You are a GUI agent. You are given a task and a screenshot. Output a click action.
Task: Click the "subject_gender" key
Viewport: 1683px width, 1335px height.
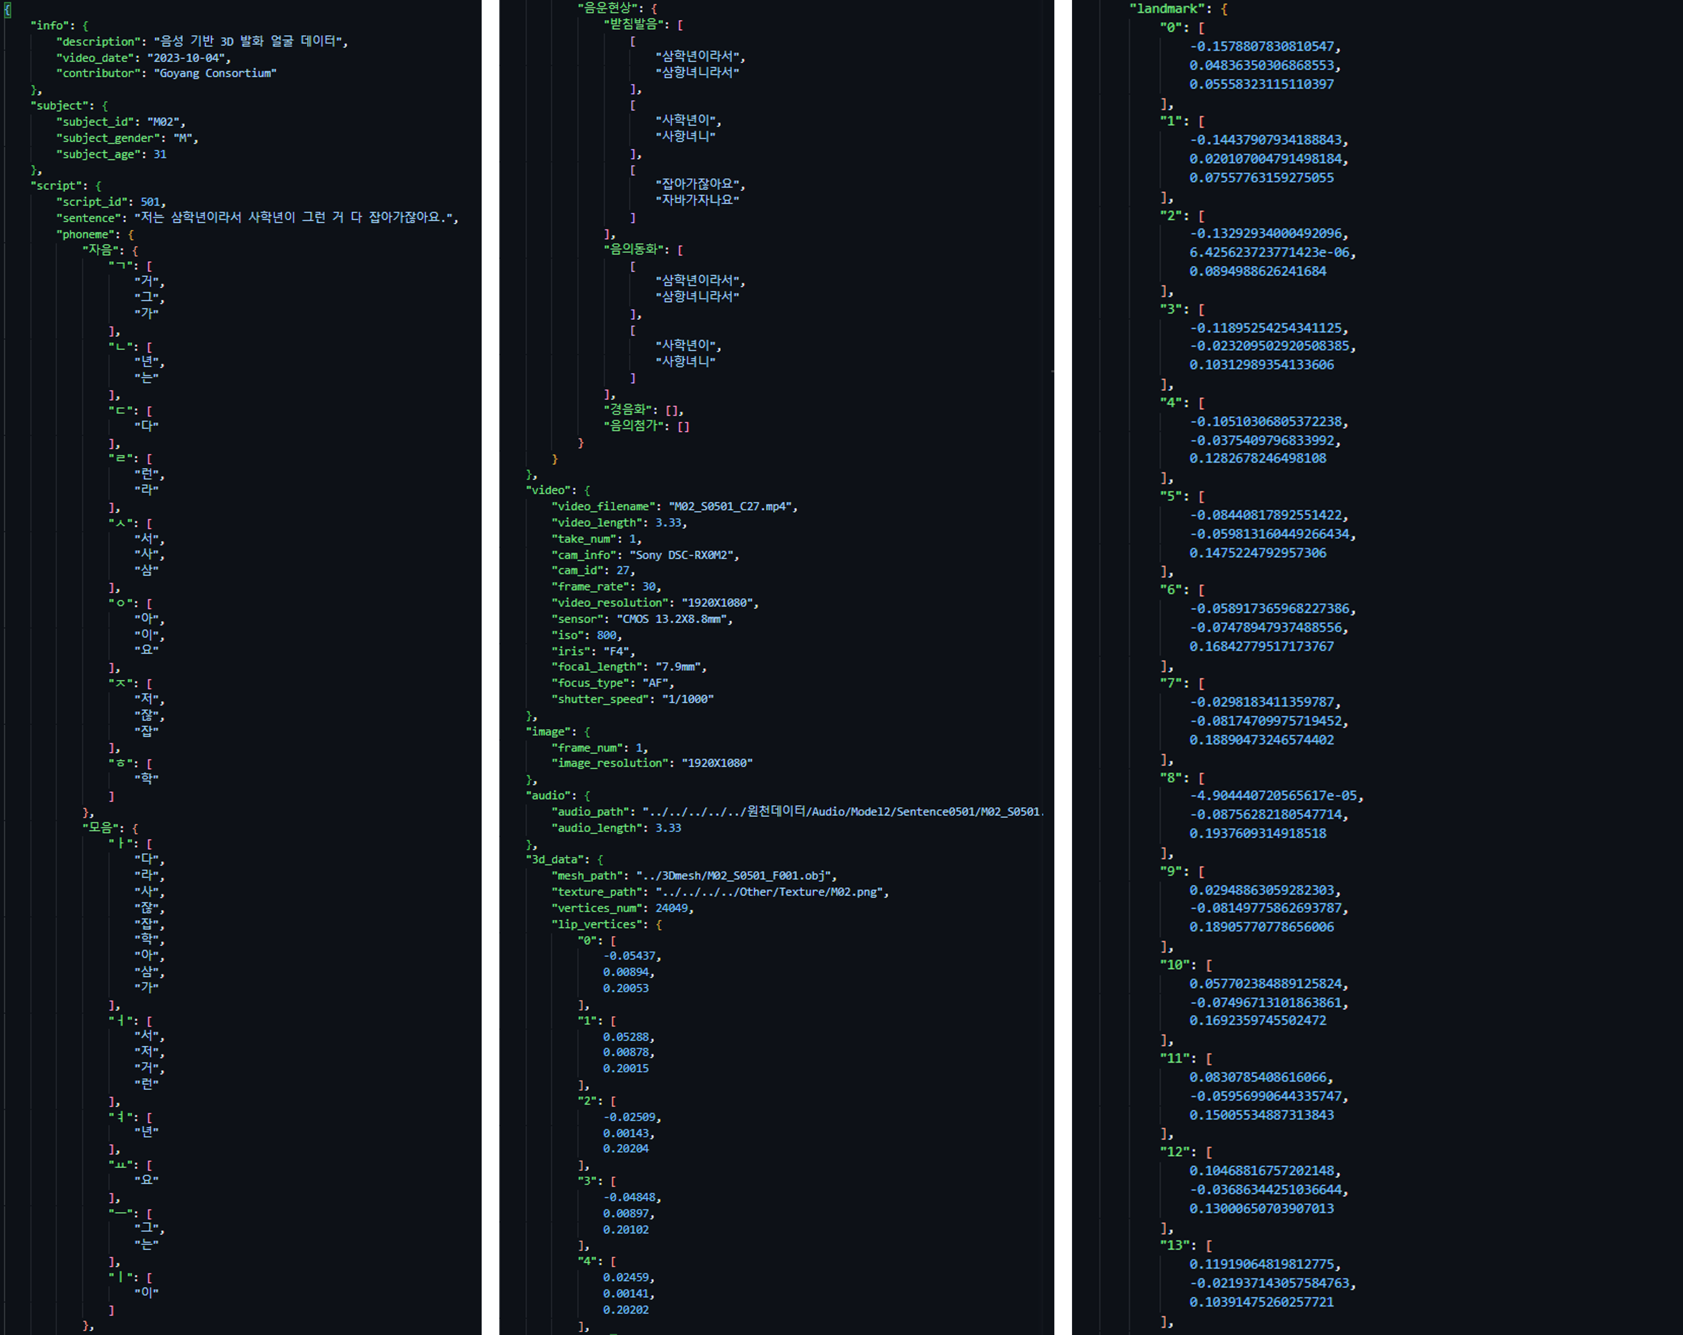108,138
